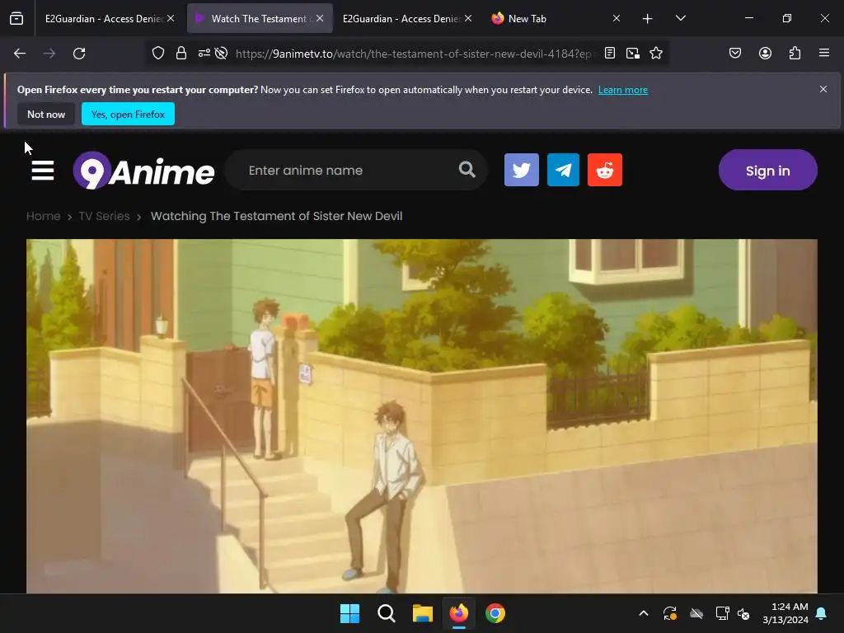Click the Not now button
Screen dimensions: 844x633
[46, 114]
